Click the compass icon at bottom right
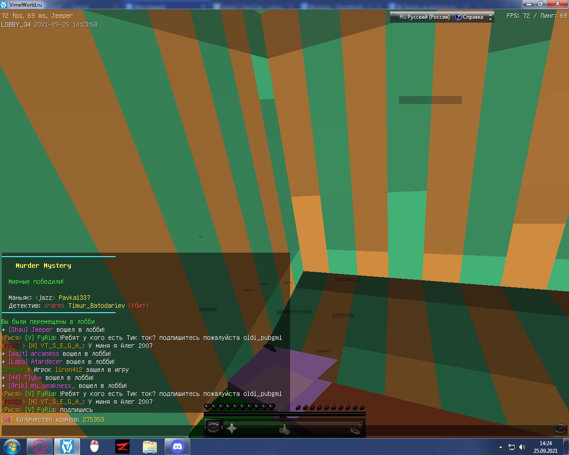This screenshot has height=455, width=569. [561, 429]
